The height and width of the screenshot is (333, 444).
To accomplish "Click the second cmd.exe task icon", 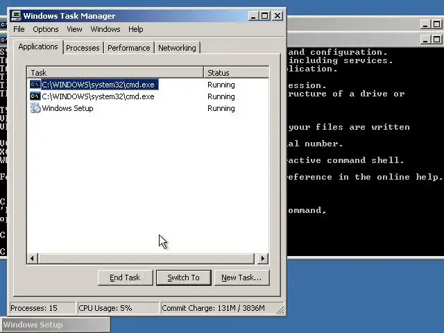I will coord(35,96).
